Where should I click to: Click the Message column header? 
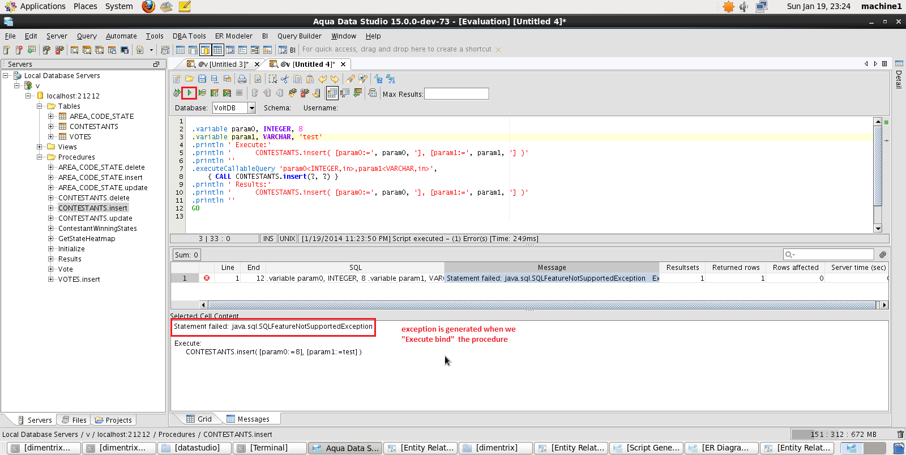[x=552, y=268]
